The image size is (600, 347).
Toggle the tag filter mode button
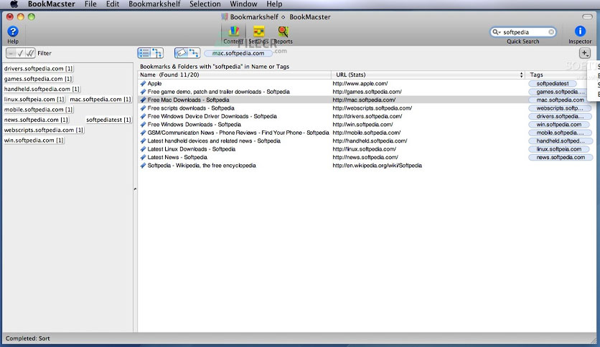(181, 53)
